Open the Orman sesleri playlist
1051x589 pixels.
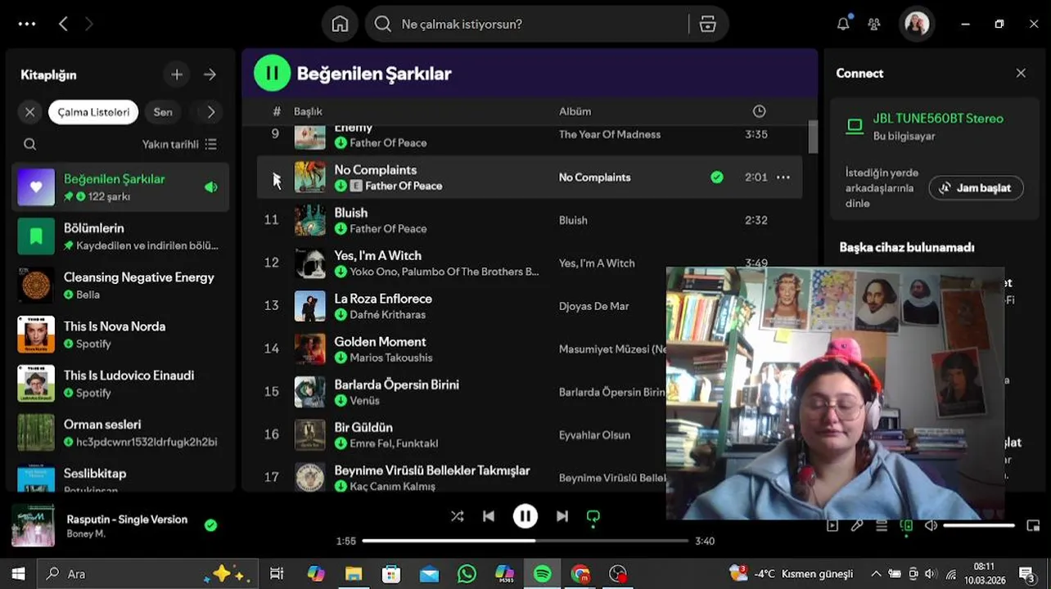[x=121, y=433]
